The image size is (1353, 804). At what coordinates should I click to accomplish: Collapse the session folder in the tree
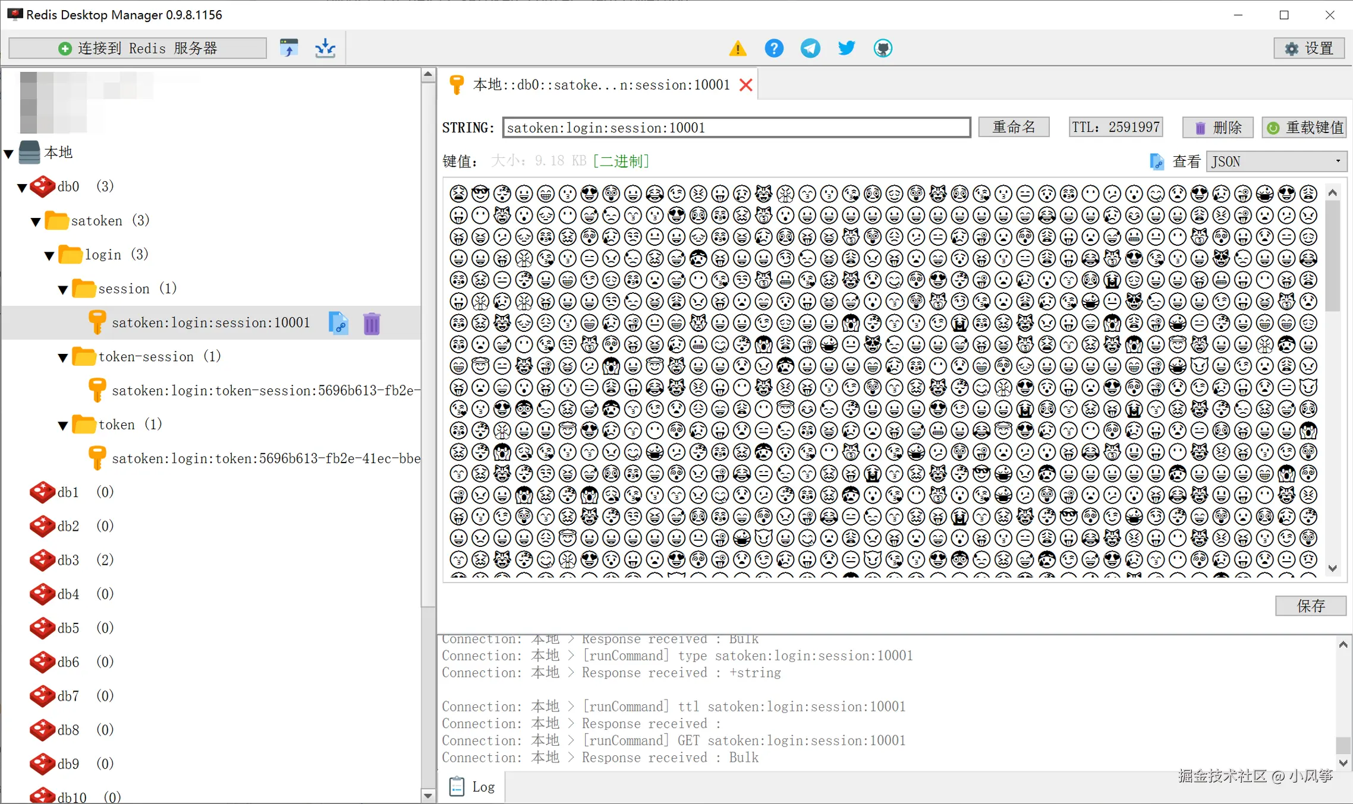63,289
